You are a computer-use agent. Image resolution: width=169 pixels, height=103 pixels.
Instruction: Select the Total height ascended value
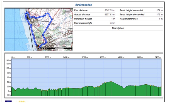pyautogui.click(x=160, y=10)
